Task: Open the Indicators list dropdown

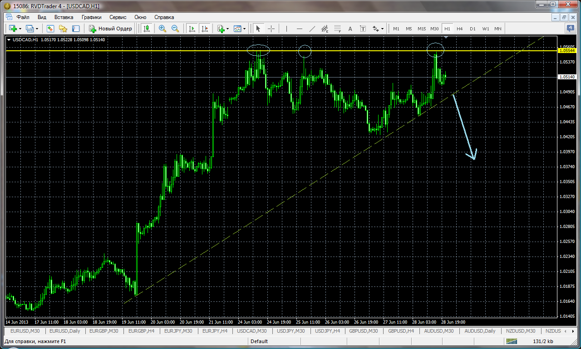Action: click(222, 29)
